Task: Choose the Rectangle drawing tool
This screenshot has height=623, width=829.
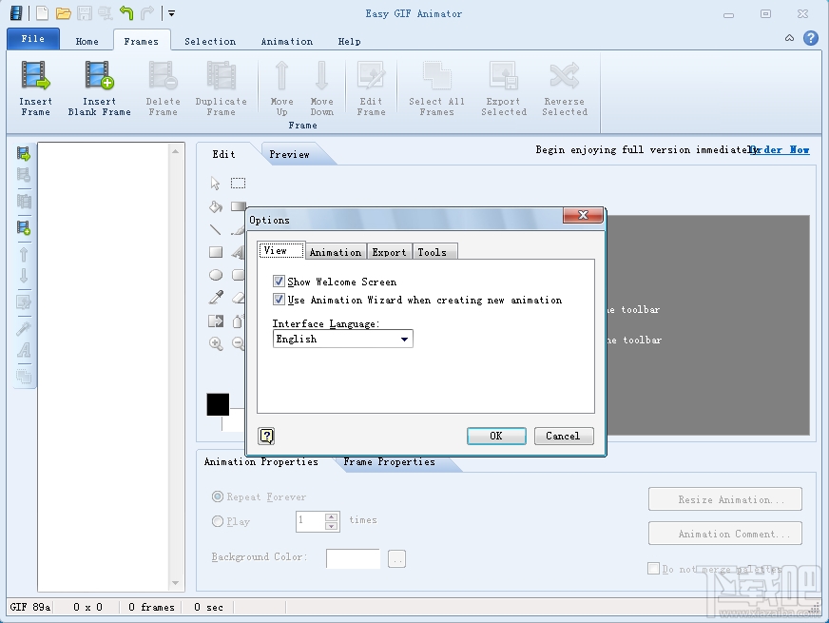Action: 216,253
